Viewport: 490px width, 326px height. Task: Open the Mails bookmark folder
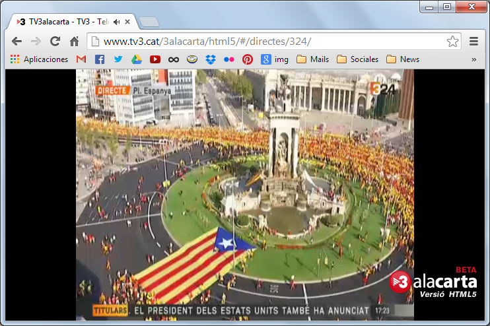coord(313,59)
